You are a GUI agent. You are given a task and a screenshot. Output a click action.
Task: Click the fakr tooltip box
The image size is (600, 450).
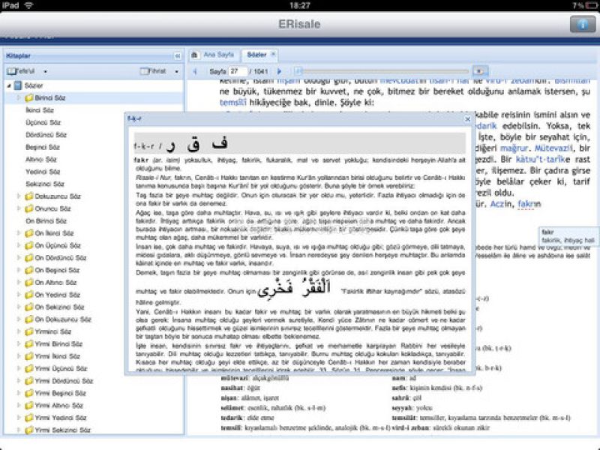coord(568,236)
